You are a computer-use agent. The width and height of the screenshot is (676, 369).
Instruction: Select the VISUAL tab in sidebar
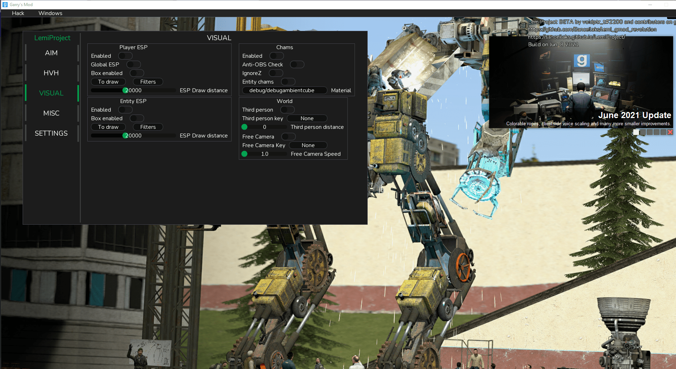click(x=51, y=93)
